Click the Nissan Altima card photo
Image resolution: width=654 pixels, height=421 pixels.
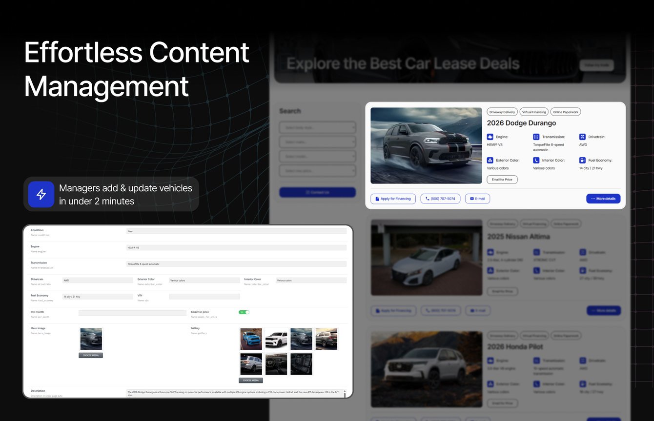tap(427, 257)
